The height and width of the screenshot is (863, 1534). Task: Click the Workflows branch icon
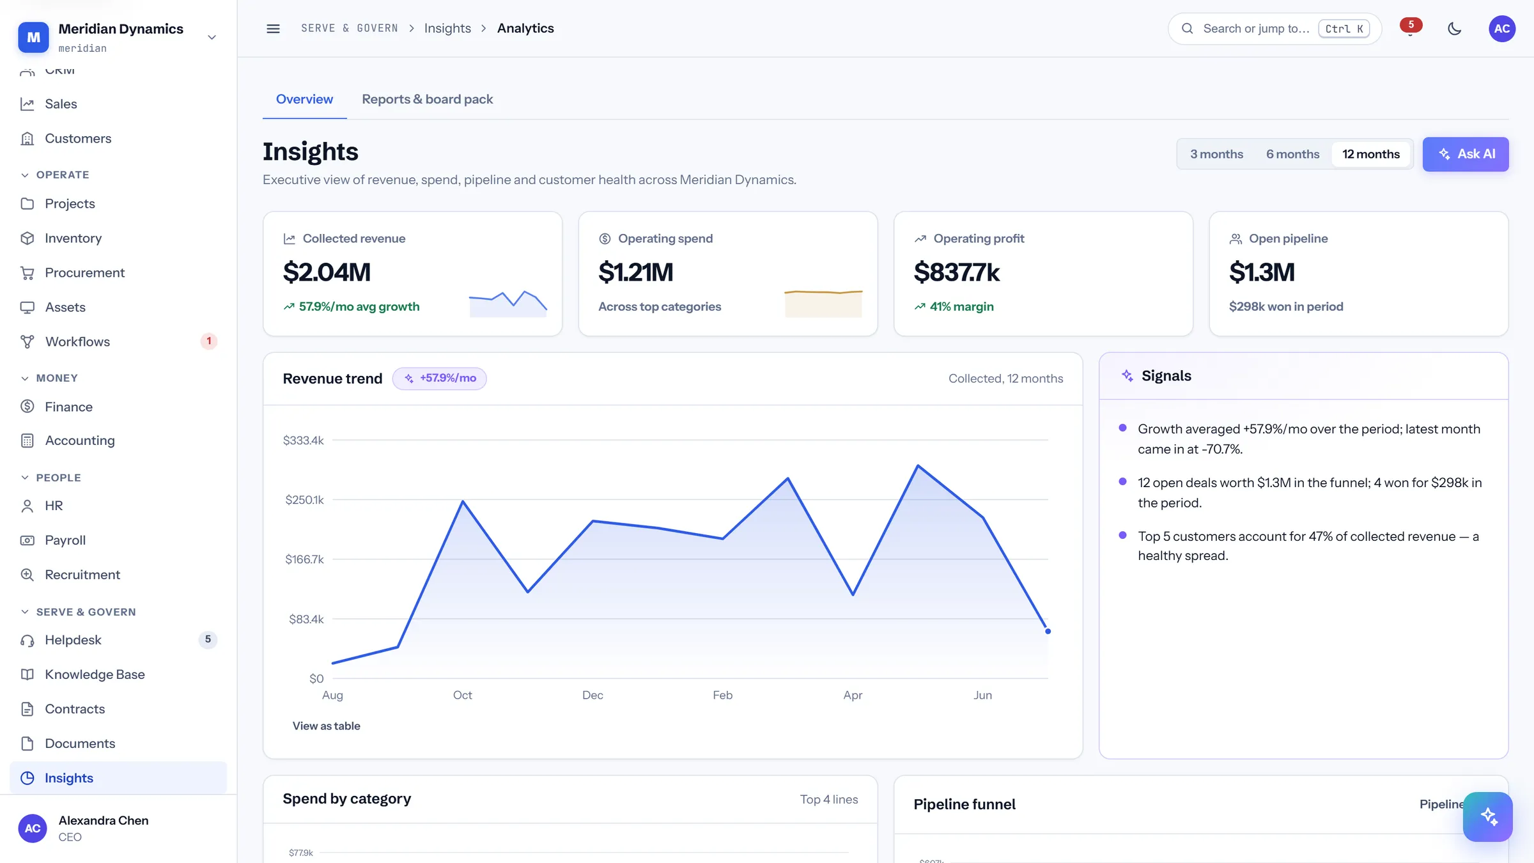point(27,342)
